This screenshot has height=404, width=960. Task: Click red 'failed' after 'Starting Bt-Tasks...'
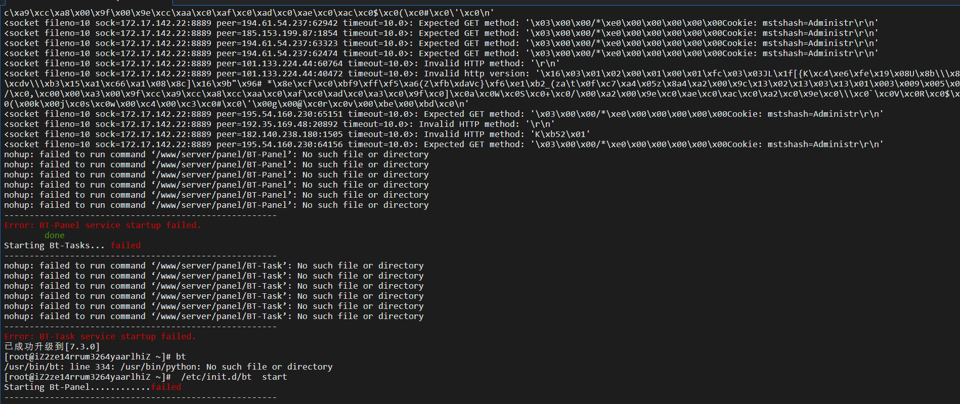[x=125, y=245]
